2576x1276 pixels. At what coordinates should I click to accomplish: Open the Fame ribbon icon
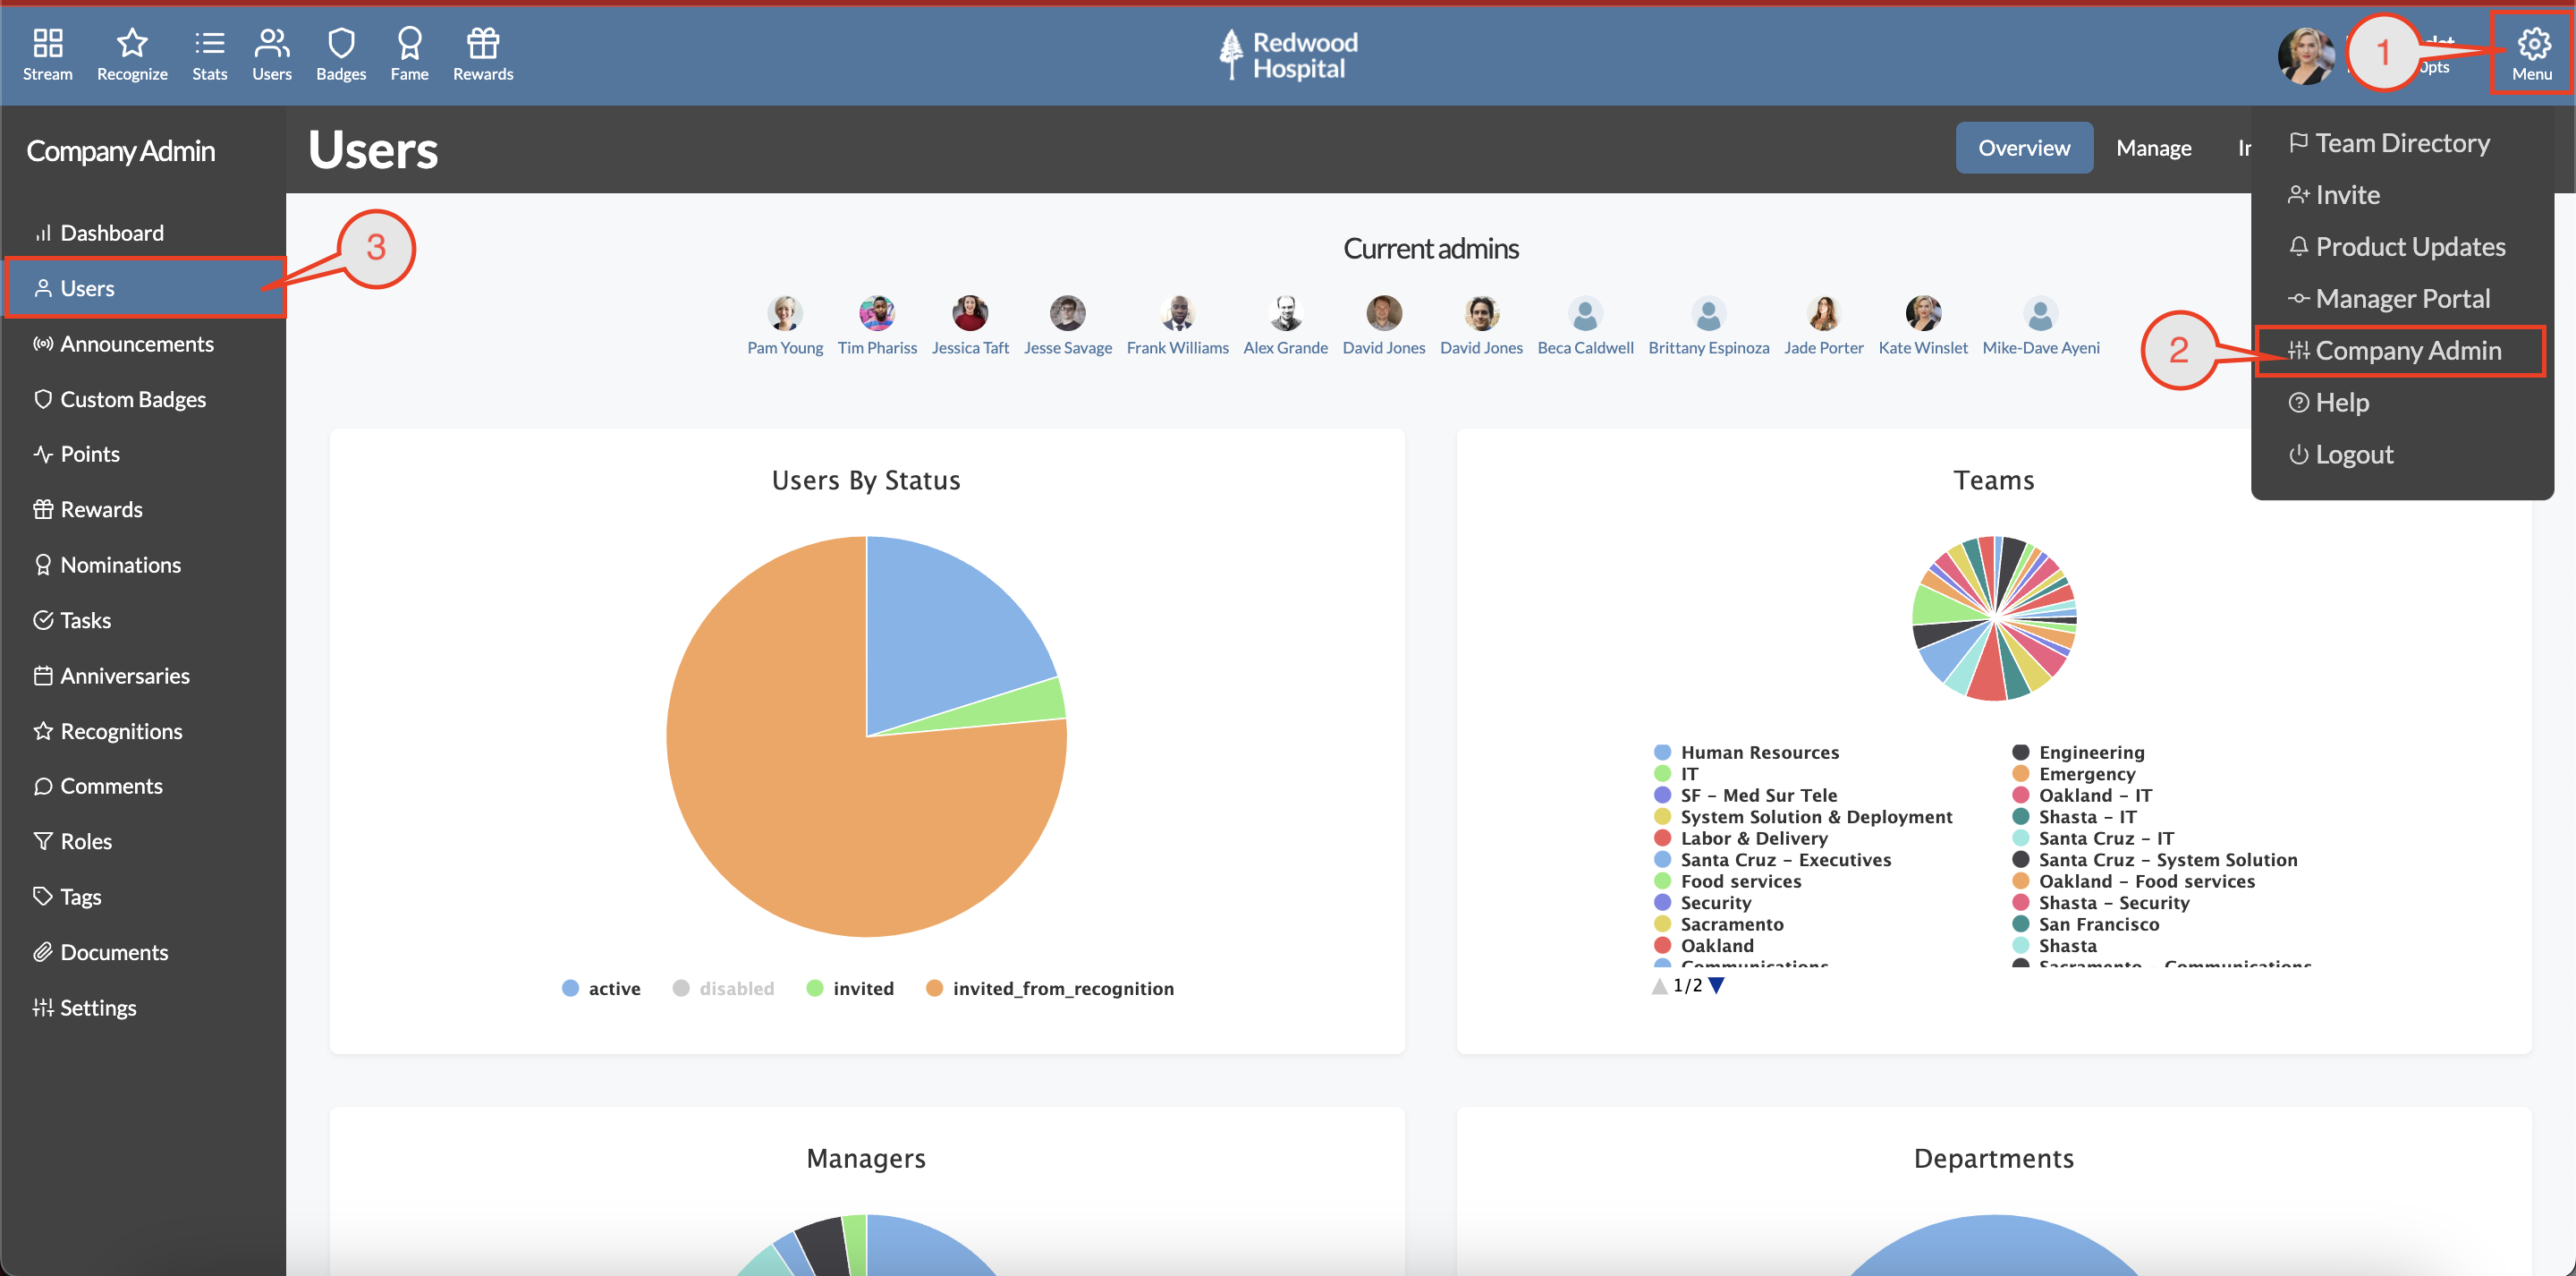[410, 55]
